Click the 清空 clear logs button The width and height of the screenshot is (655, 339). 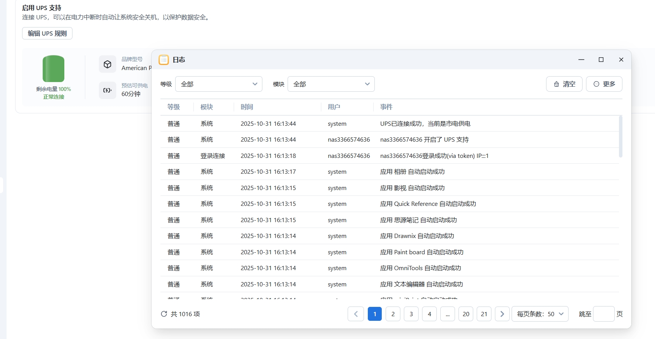[x=564, y=84]
